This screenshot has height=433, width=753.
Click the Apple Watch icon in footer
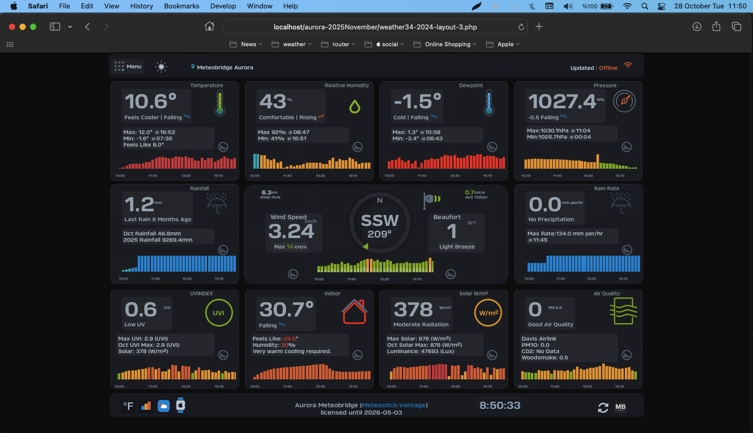click(180, 405)
